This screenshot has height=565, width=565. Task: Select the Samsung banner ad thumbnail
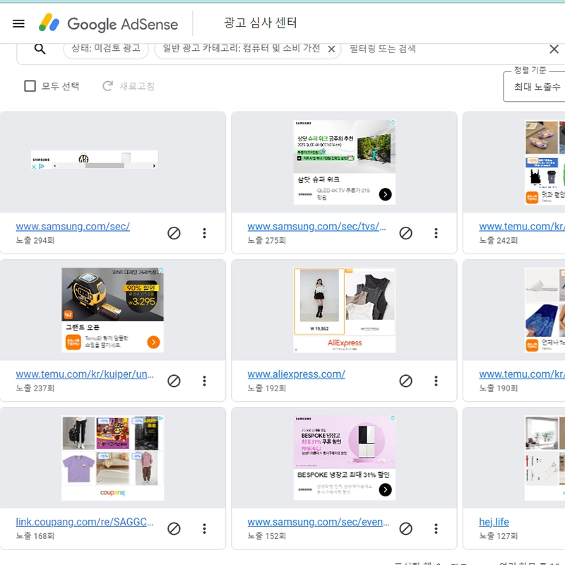point(95,160)
